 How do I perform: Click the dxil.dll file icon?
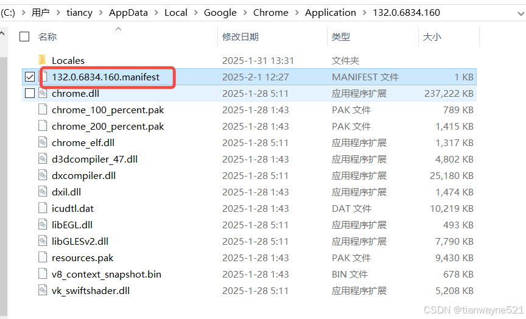tap(43, 192)
